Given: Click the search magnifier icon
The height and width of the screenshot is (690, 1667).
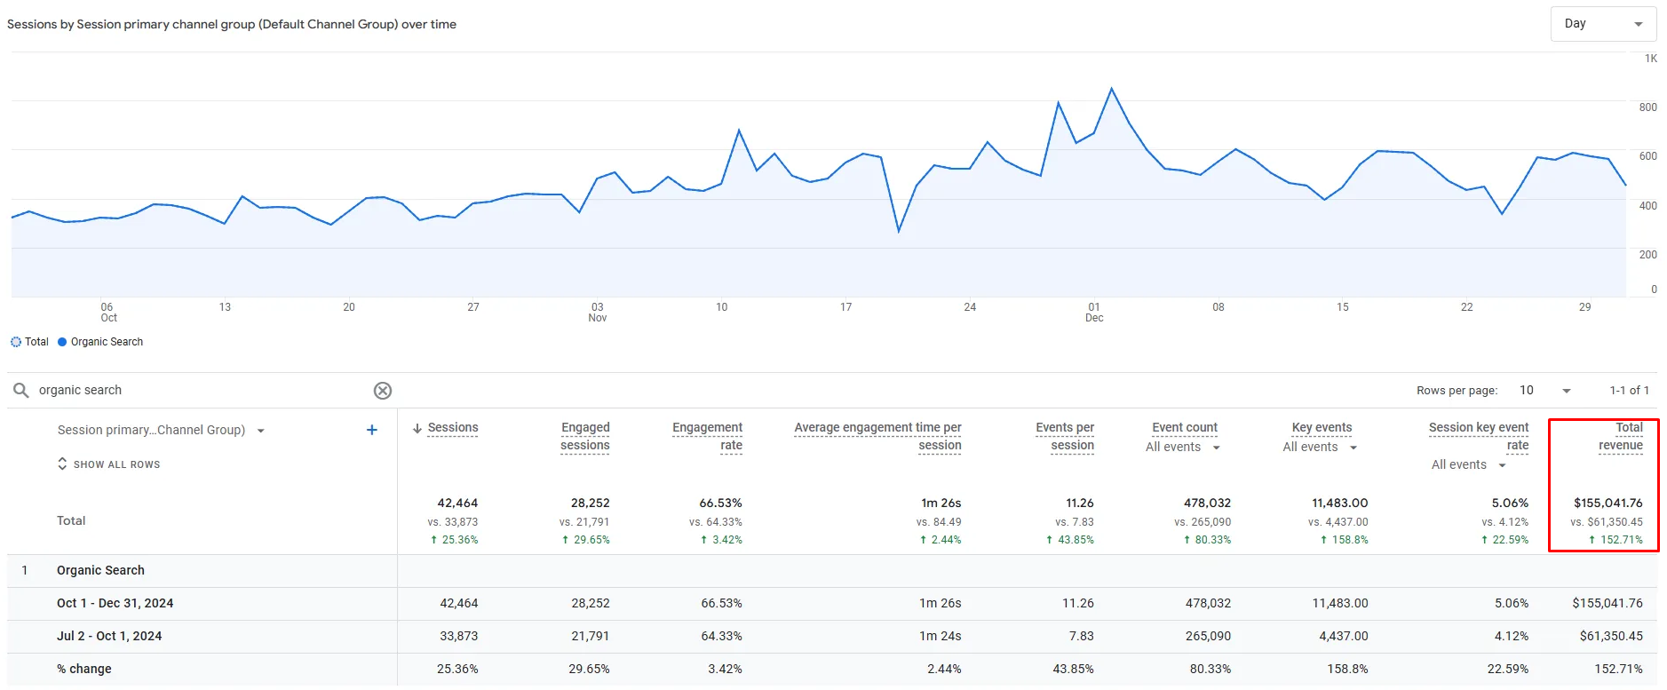Looking at the screenshot, I should (x=21, y=391).
